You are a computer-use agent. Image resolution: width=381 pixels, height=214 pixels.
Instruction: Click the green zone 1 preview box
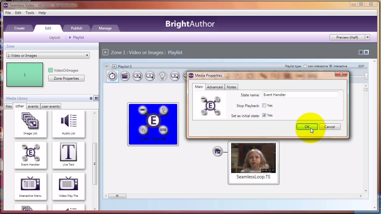[25, 75]
